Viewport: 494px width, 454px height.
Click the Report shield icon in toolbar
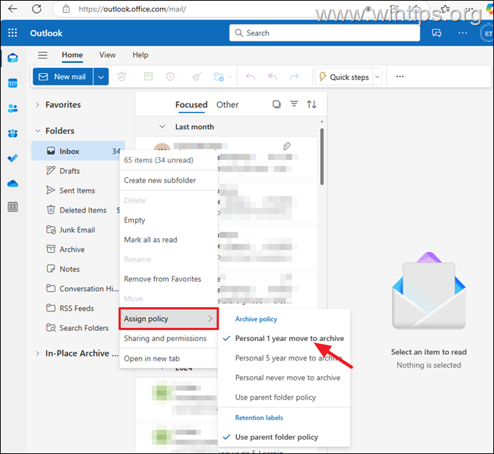coord(170,77)
